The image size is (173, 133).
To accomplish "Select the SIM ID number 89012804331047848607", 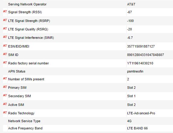I will [x=146, y=55].
